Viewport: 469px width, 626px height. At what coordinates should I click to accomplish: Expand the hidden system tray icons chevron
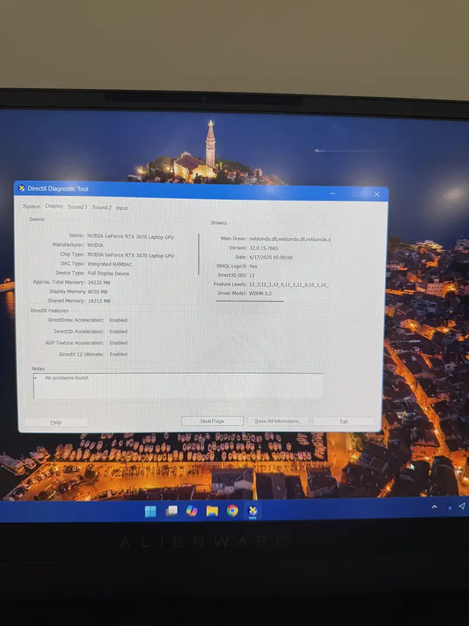click(x=434, y=506)
